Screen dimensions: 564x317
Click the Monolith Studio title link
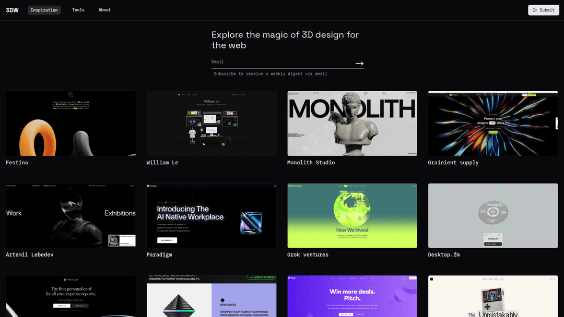point(311,163)
